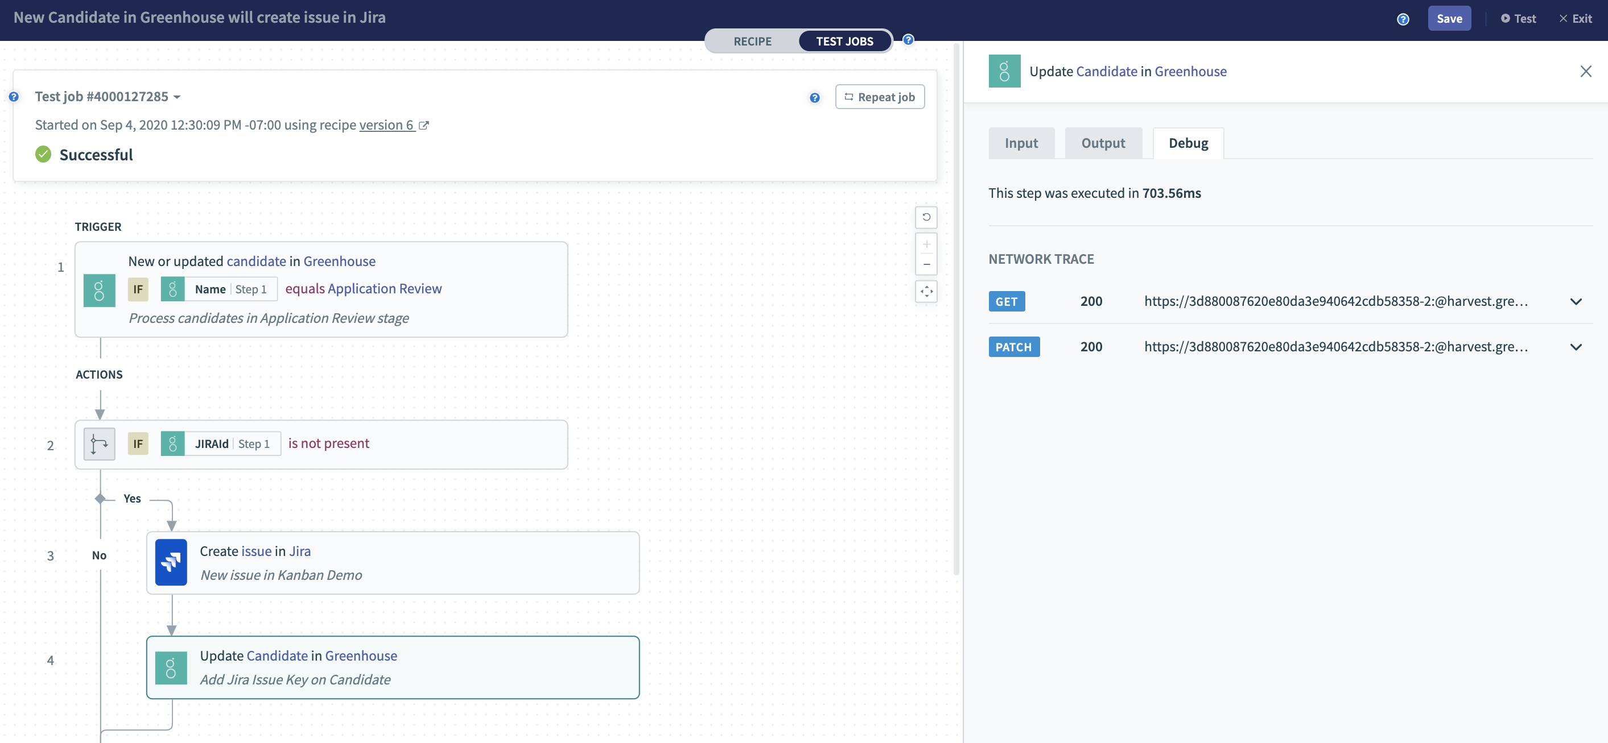Select the Jira icon on the Create issue step
Image resolution: width=1608 pixels, height=743 pixels.
pos(171,562)
